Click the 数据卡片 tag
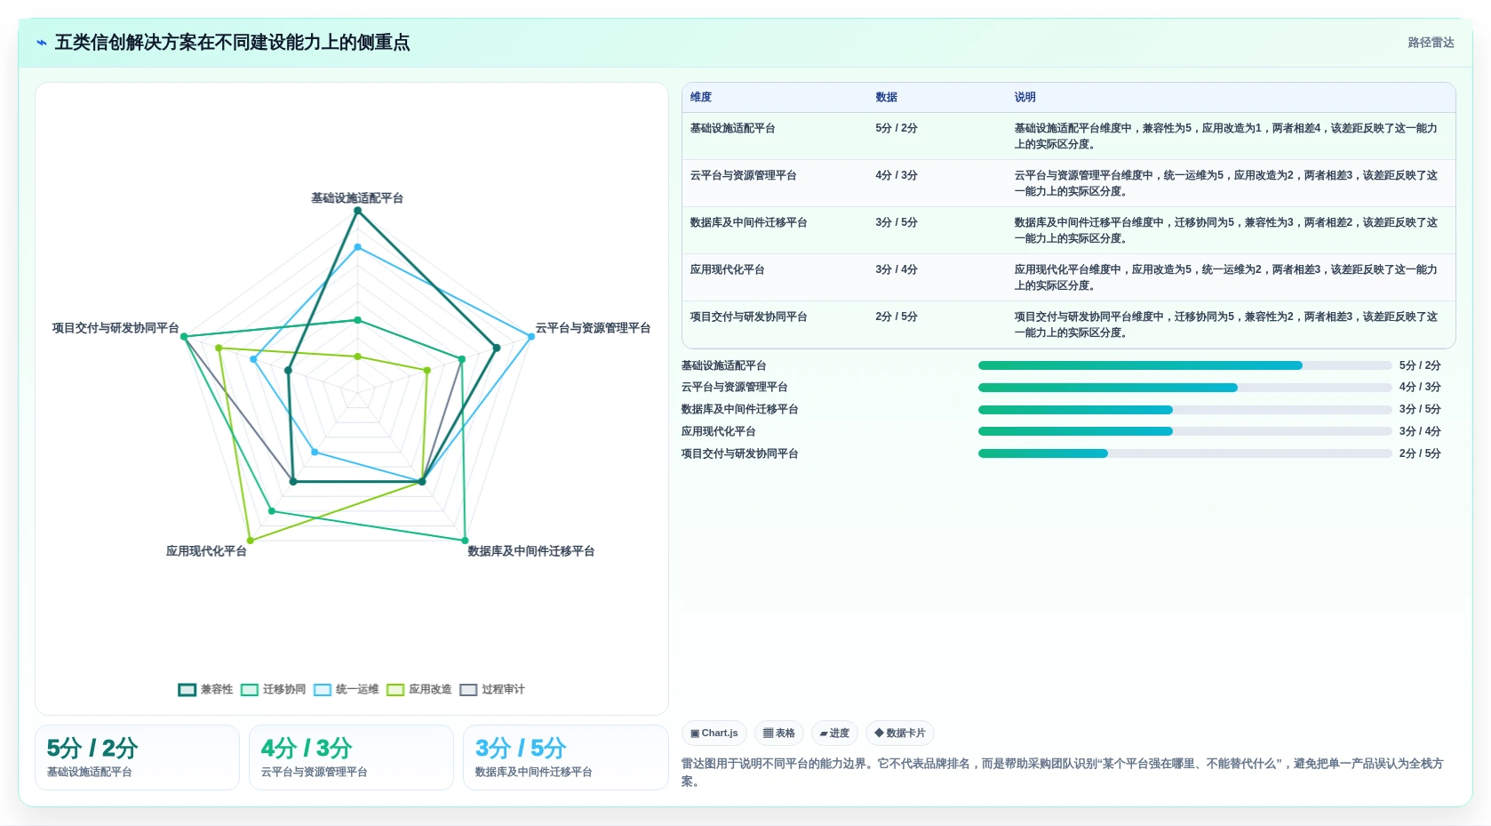 click(x=900, y=734)
